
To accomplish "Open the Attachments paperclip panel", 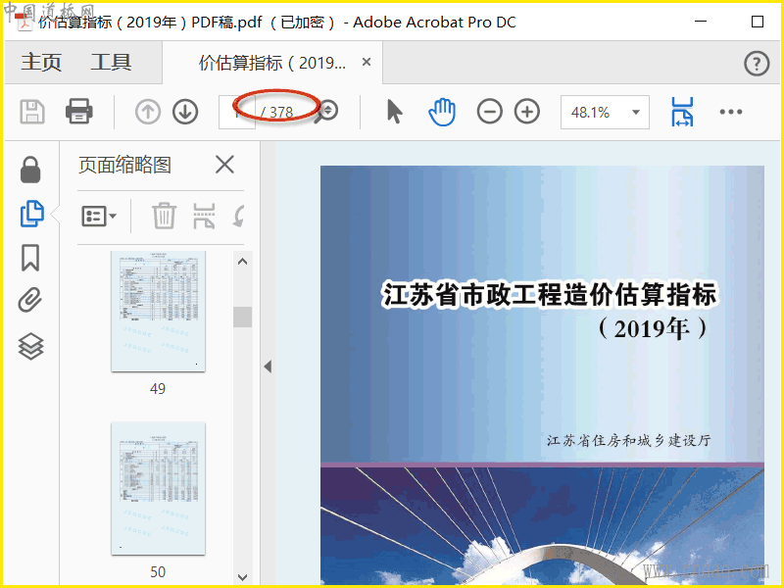I will 30,300.
